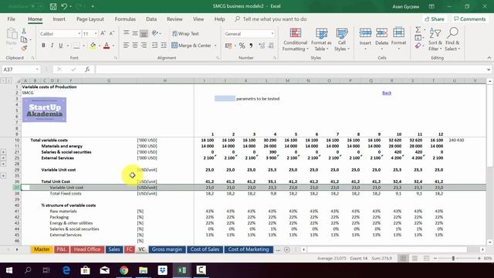Screen dimensions: 494x278
Task: Open the Name Box dropdown arrow
Action: pos(37,69)
